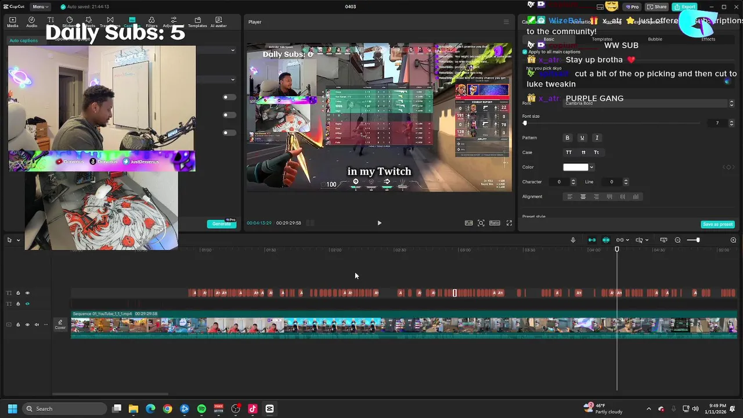
Task: Zoom out the timeline
Action: [677, 240]
